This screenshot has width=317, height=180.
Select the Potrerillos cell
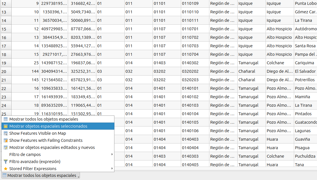click(x=305, y=80)
